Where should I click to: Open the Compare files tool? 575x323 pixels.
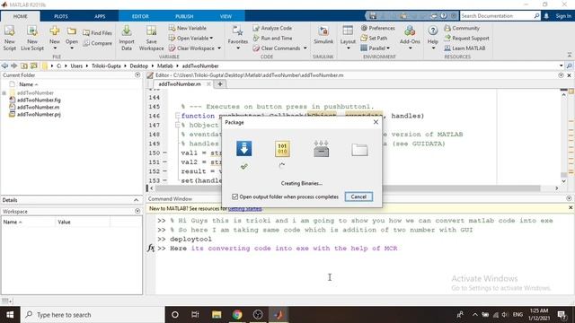click(x=97, y=43)
